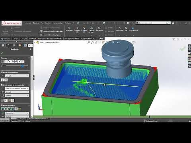Open the Herramientas menu
The width and height of the screenshot is (191, 143).
click(58, 23)
